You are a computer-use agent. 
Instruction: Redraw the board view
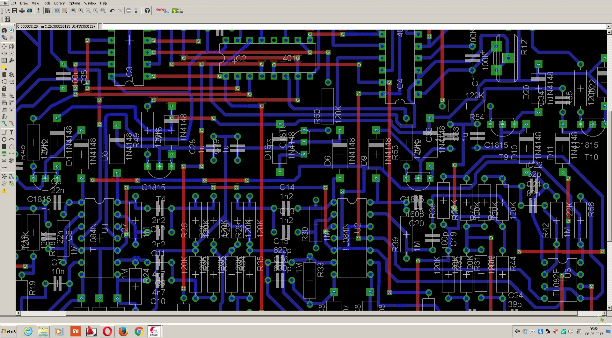(96, 11)
